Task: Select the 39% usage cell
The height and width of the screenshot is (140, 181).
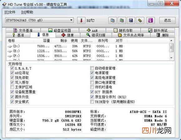Action: tap(75, 46)
